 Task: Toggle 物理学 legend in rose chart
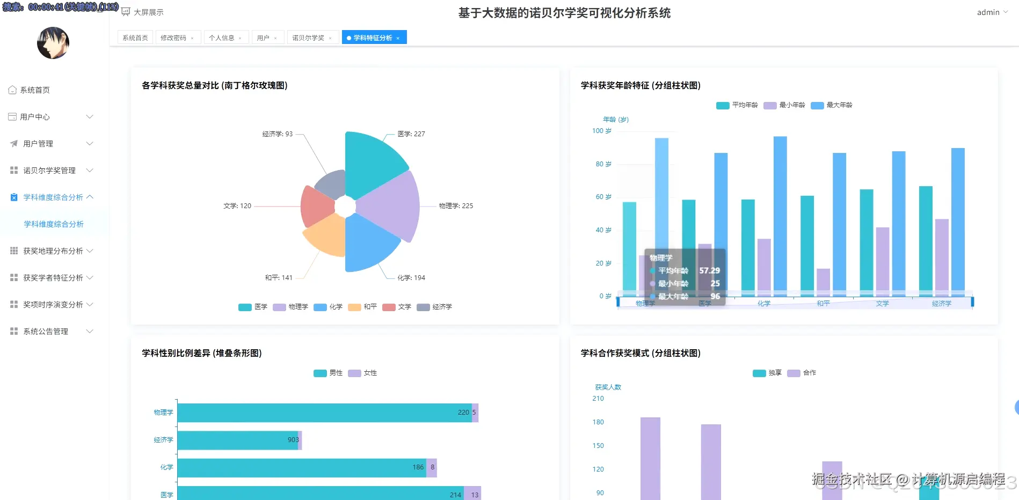click(290, 307)
